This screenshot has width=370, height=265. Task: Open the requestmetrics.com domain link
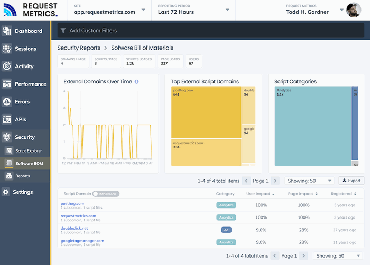coord(78,216)
